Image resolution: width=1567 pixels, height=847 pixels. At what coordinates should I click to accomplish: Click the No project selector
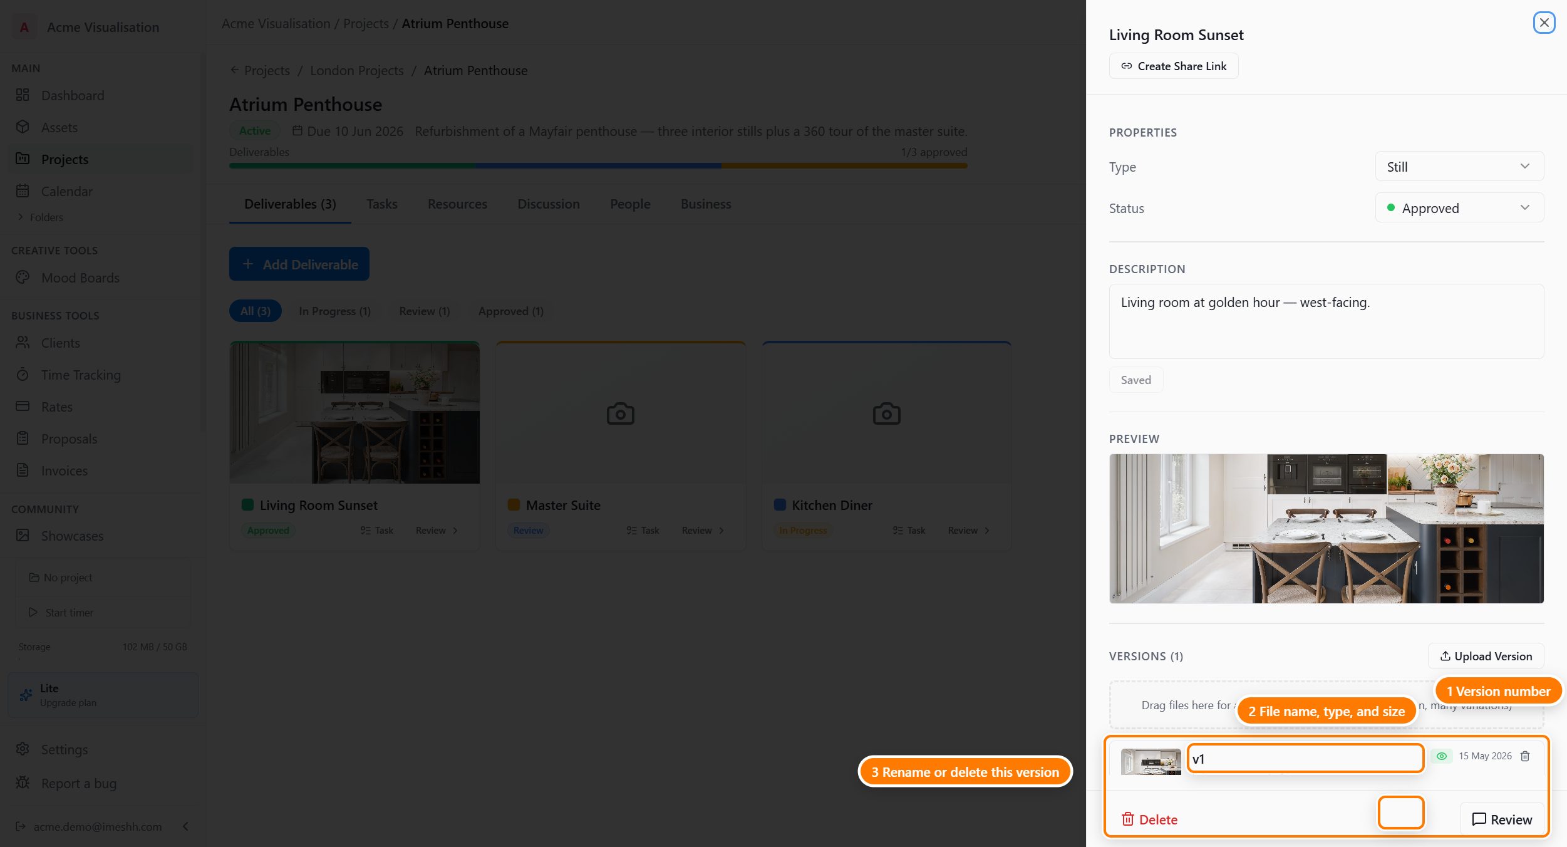tap(103, 578)
